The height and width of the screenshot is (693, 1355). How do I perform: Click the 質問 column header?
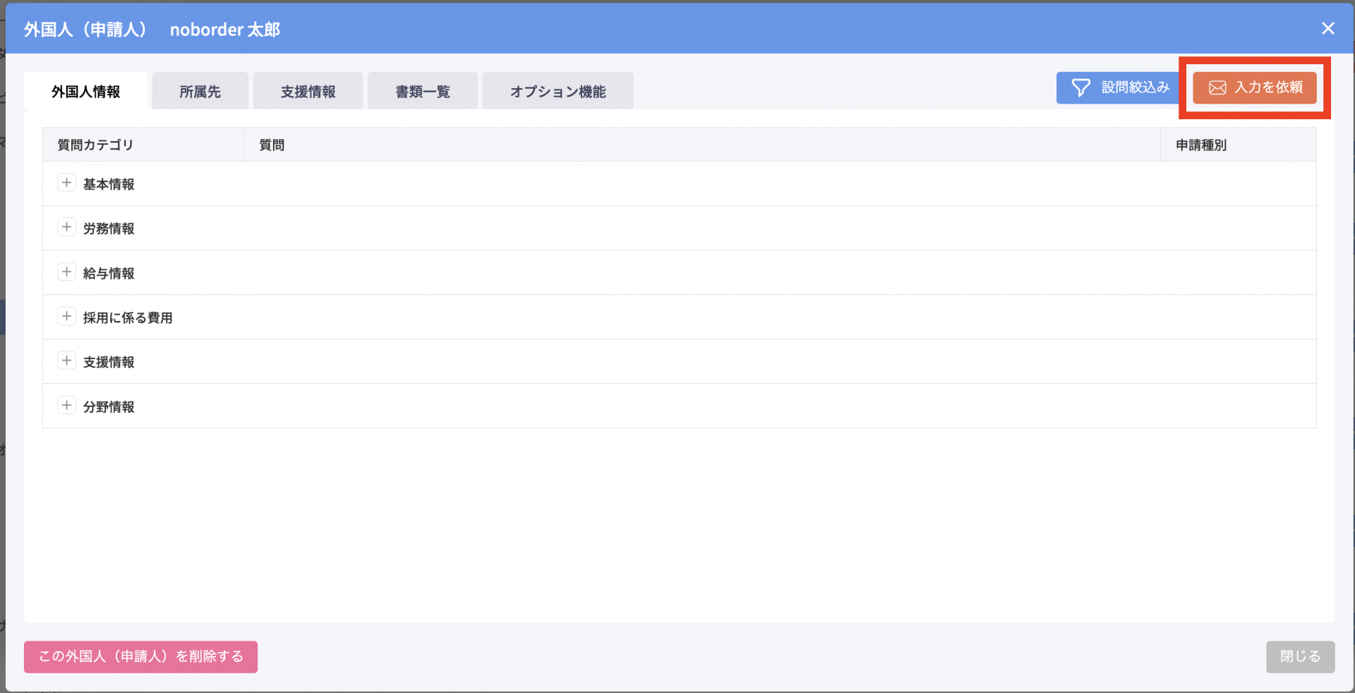(x=272, y=145)
